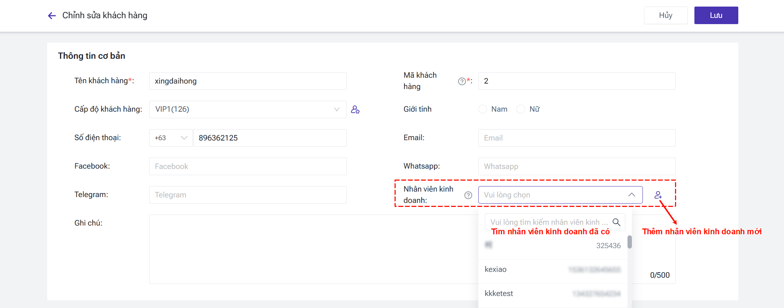Click the add new salesperson icon
This screenshot has width=784, height=308.
(658, 195)
